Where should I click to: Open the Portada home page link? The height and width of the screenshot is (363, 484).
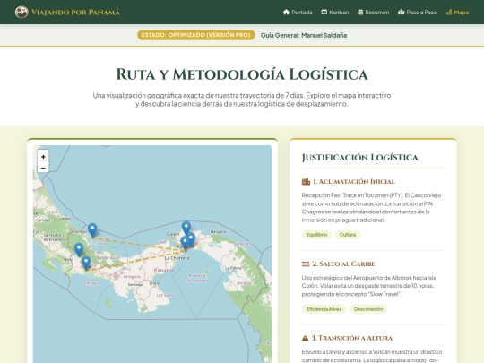(x=298, y=13)
